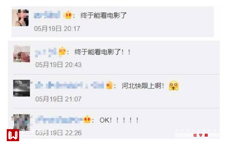The image size is (234, 146).
Task: Click the dark landscape avatar of third commenter
Action: coord(22,88)
